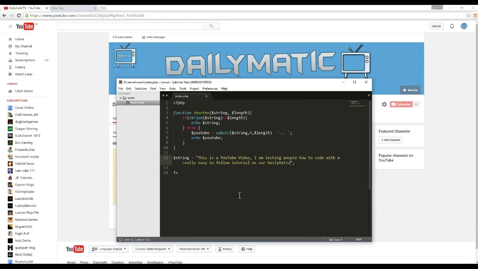478x269 pixels.
Task: Click the Canal Orelha subscription icon
Action: 10,108
